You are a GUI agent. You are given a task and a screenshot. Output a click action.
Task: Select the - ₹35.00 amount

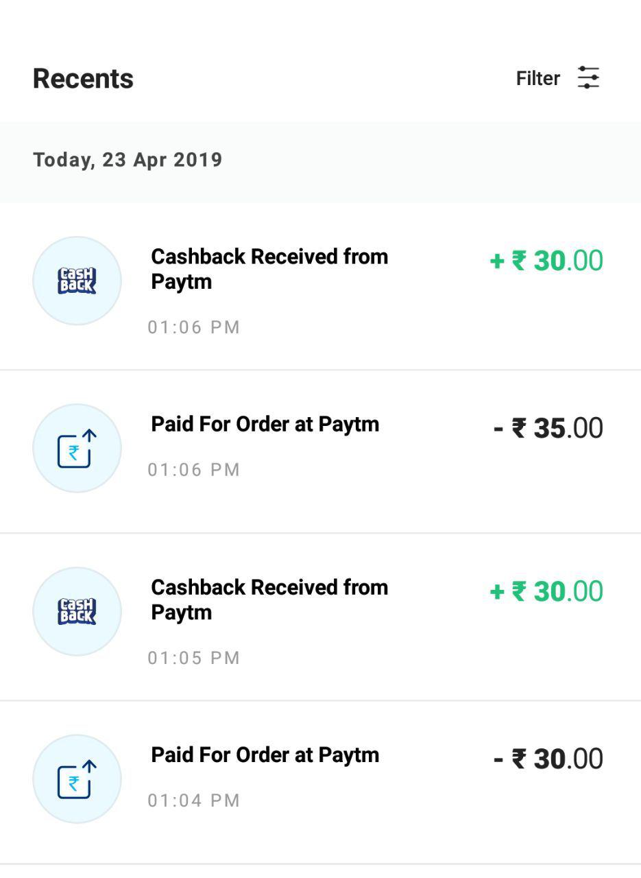(548, 428)
